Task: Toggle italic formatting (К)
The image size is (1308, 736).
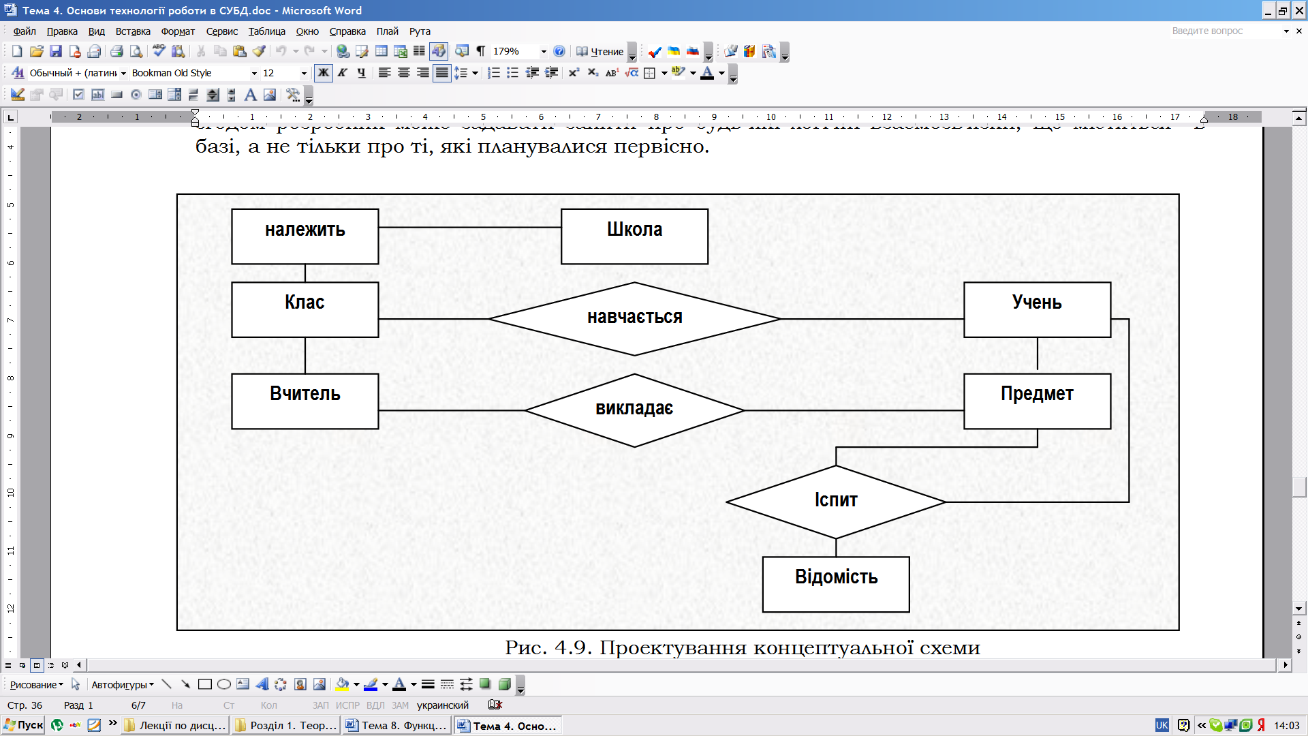Action: pyautogui.click(x=342, y=73)
